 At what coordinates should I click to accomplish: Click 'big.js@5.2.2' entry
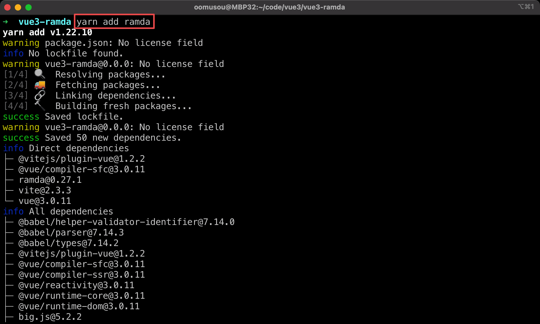[x=50, y=317]
